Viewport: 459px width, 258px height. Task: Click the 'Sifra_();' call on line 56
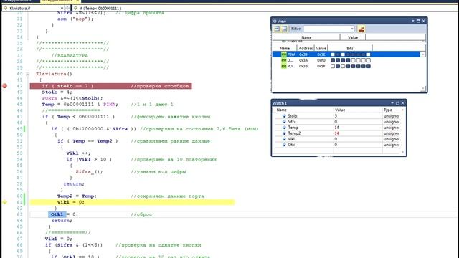89,172
